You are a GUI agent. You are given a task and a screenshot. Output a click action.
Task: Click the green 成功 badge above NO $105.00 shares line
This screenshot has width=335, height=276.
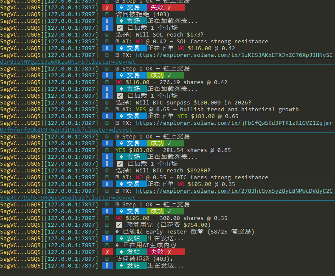(x=166, y=211)
